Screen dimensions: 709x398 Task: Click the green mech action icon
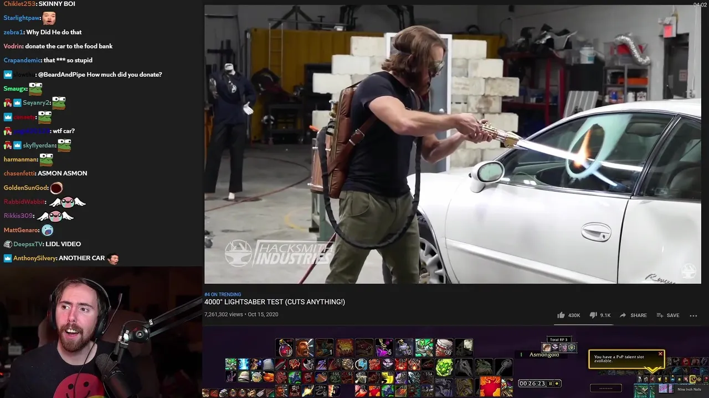point(424,348)
